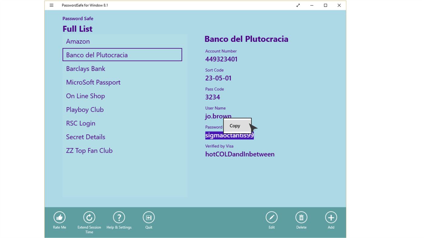
Task: Choose Copy from the context menu
Action: point(235,126)
